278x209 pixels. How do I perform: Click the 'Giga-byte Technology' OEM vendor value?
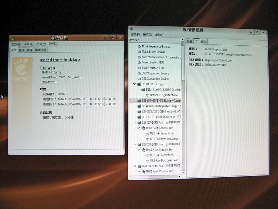tap(219, 60)
